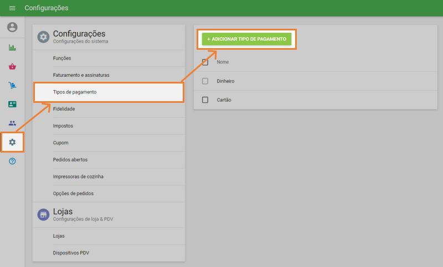This screenshot has width=443, height=267.
Task: Click the settings gear sidebar icon
Action: click(12, 142)
